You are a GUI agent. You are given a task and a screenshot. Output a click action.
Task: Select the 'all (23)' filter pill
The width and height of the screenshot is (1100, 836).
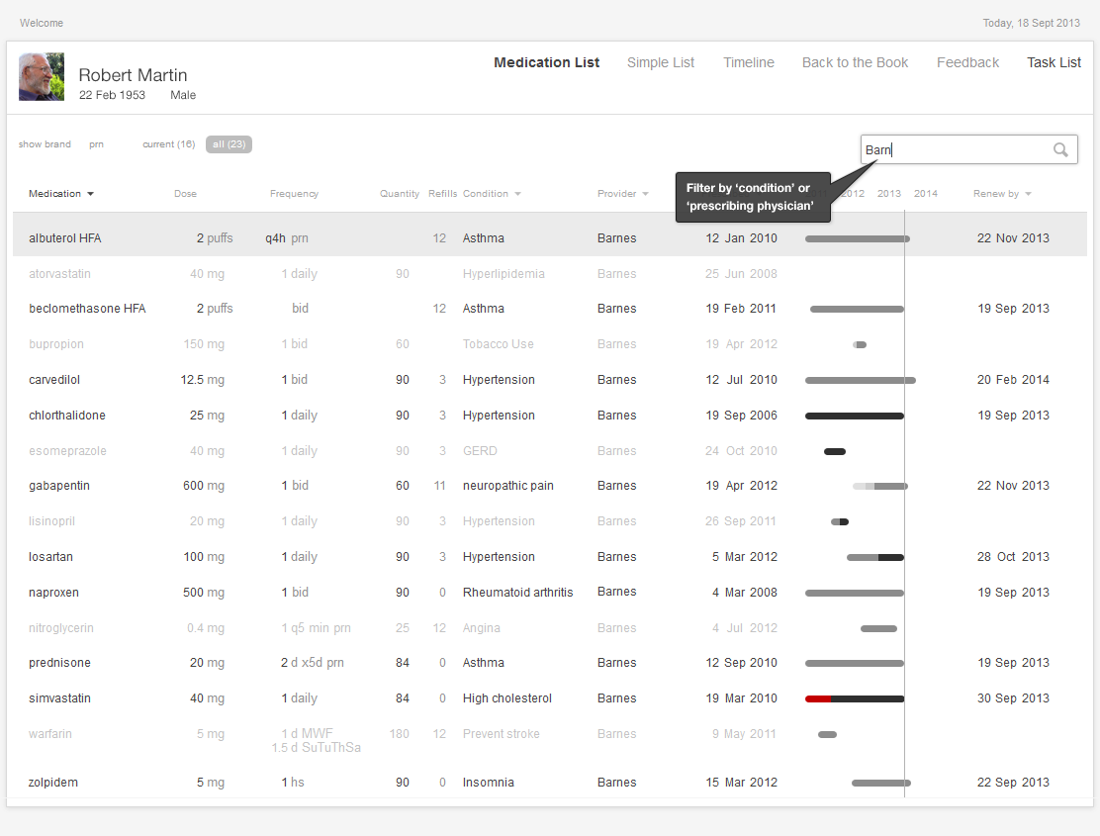(229, 144)
